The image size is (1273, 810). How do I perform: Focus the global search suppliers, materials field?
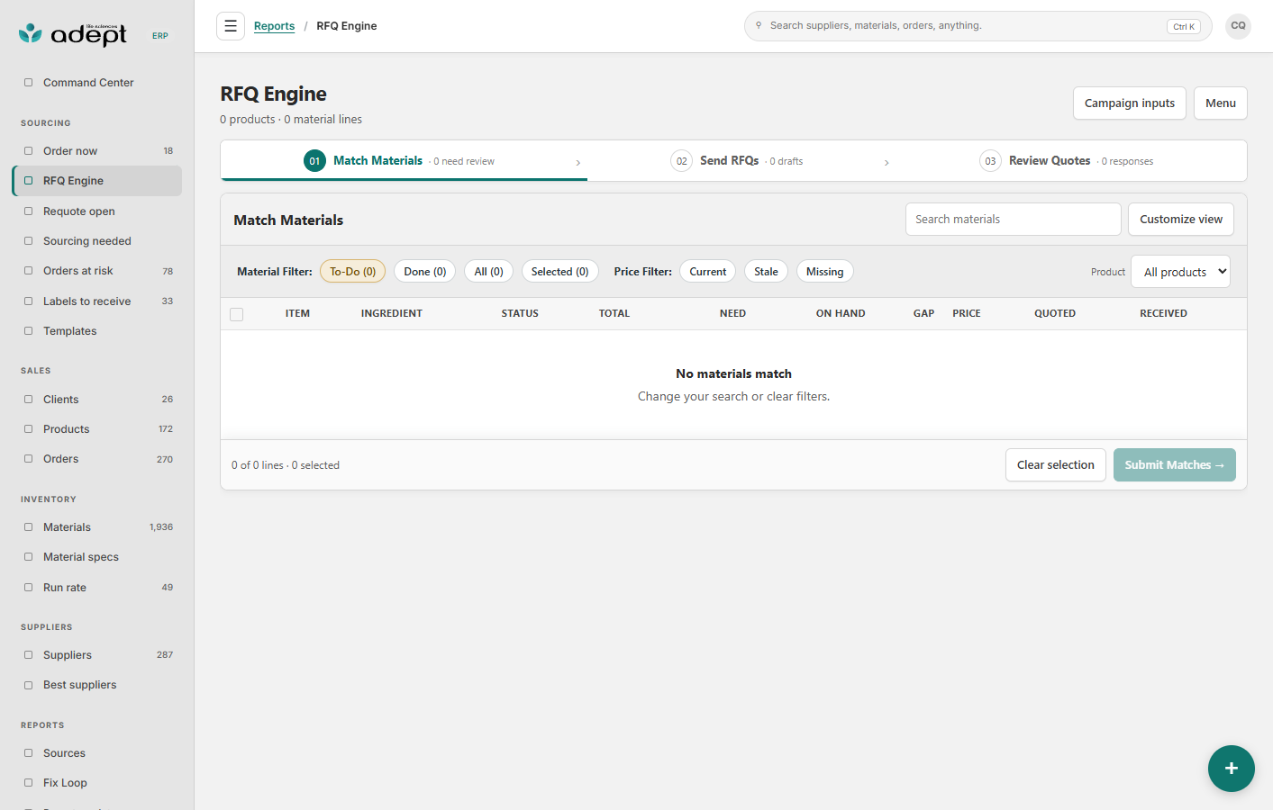[977, 26]
